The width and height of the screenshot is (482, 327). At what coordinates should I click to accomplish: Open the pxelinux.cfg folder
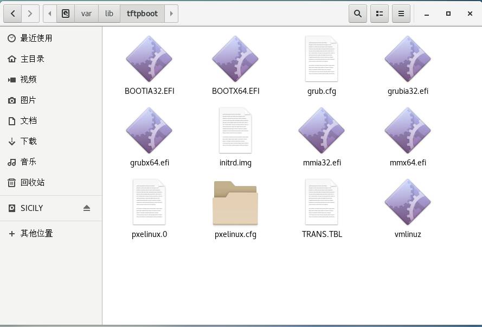pyautogui.click(x=235, y=203)
